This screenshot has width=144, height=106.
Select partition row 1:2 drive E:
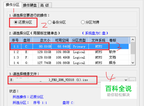coord(69,52)
